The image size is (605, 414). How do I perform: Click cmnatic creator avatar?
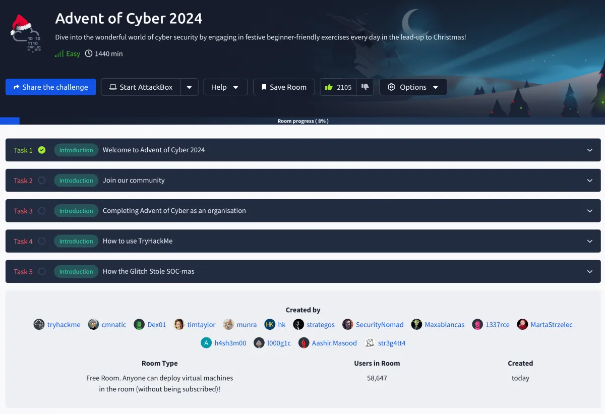(x=93, y=324)
